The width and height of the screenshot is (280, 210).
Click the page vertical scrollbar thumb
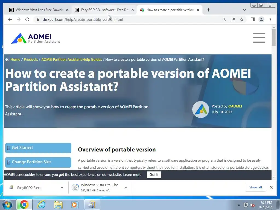pos(274,37)
